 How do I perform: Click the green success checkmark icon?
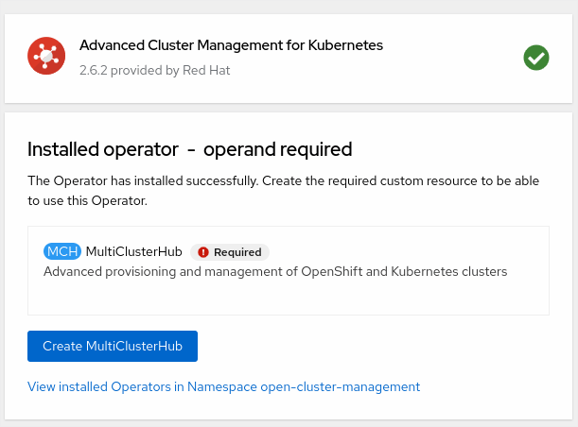click(x=536, y=58)
